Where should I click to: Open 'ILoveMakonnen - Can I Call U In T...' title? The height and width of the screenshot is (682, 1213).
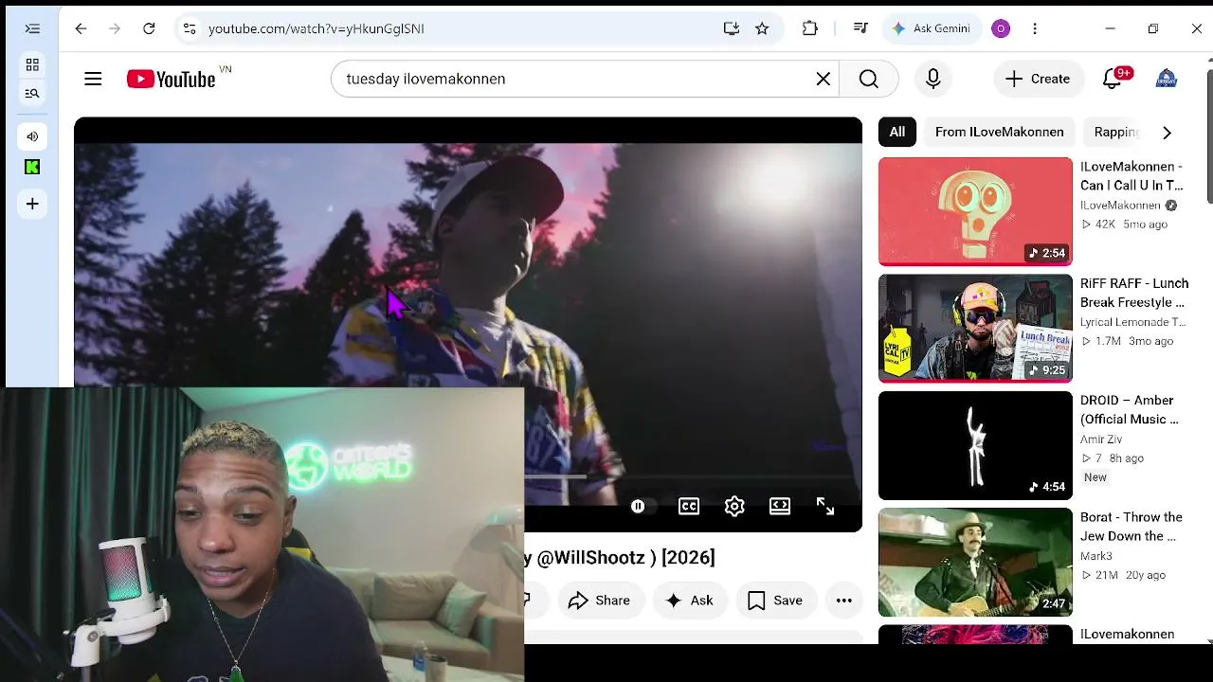pyautogui.click(x=1132, y=176)
